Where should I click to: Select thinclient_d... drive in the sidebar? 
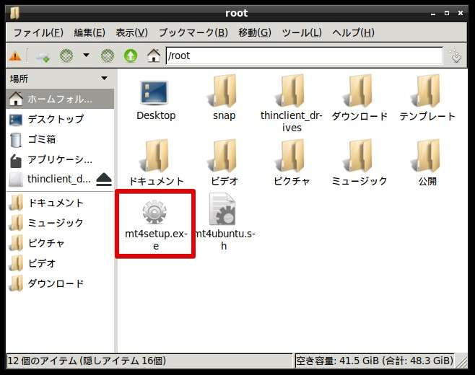pyautogui.click(x=50, y=179)
